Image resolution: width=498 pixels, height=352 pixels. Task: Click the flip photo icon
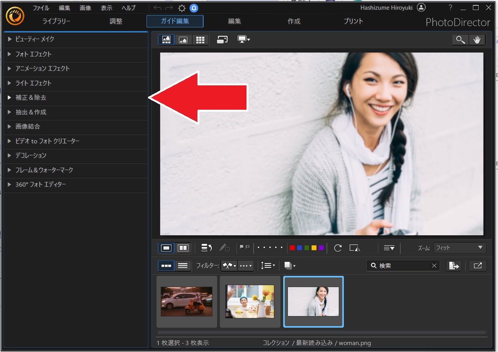(x=355, y=248)
